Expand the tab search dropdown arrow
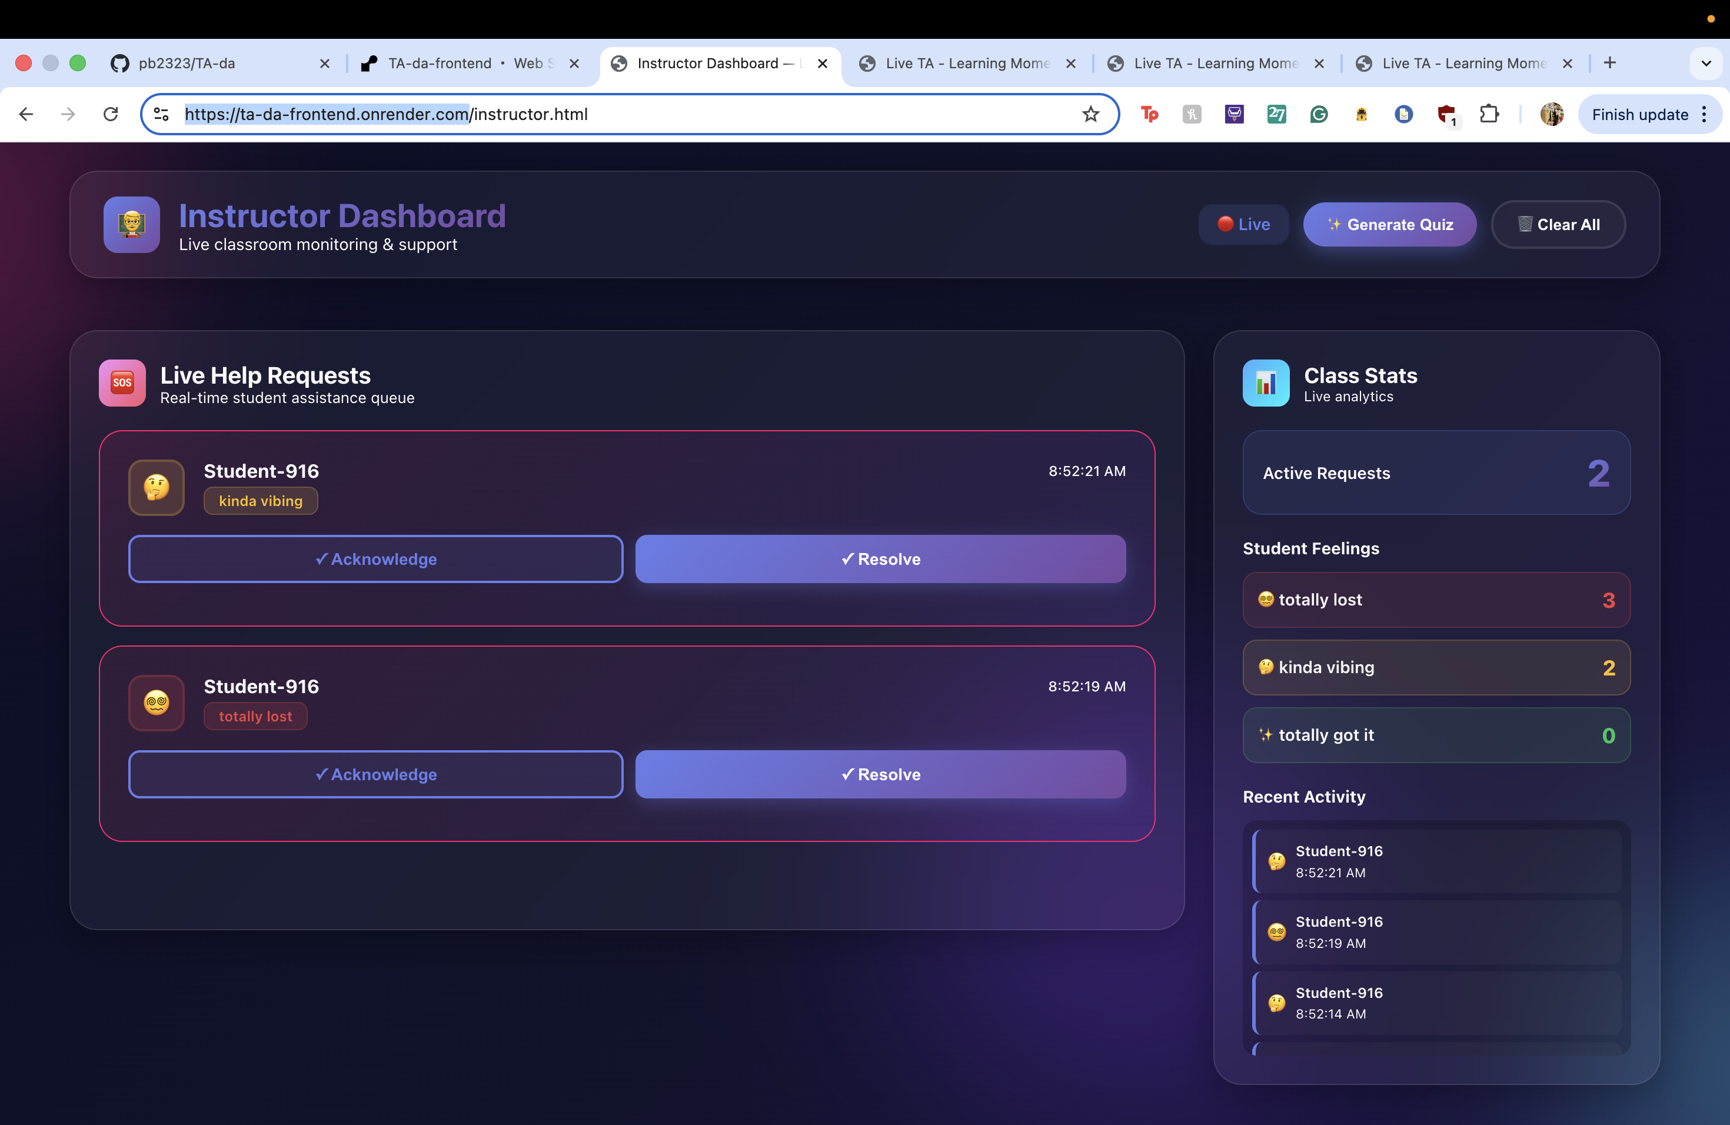The width and height of the screenshot is (1730, 1125). 1705,63
